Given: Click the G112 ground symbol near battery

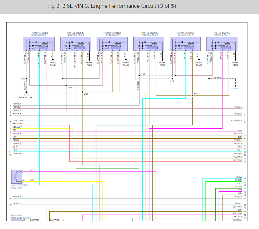Looking at the screenshot, I should pos(26,92).
